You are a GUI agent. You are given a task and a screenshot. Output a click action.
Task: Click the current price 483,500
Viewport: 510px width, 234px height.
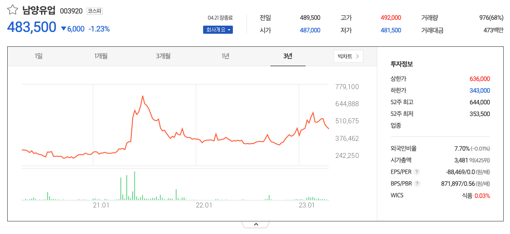32,27
